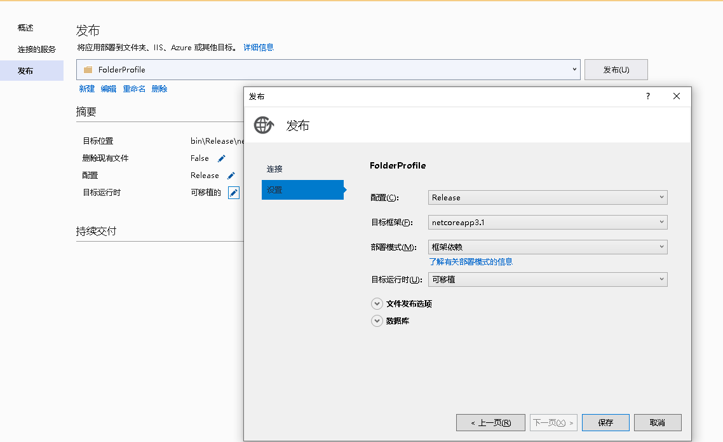723x442 pixels.
Task: Click the 编辑 profile link
Action: [109, 88]
